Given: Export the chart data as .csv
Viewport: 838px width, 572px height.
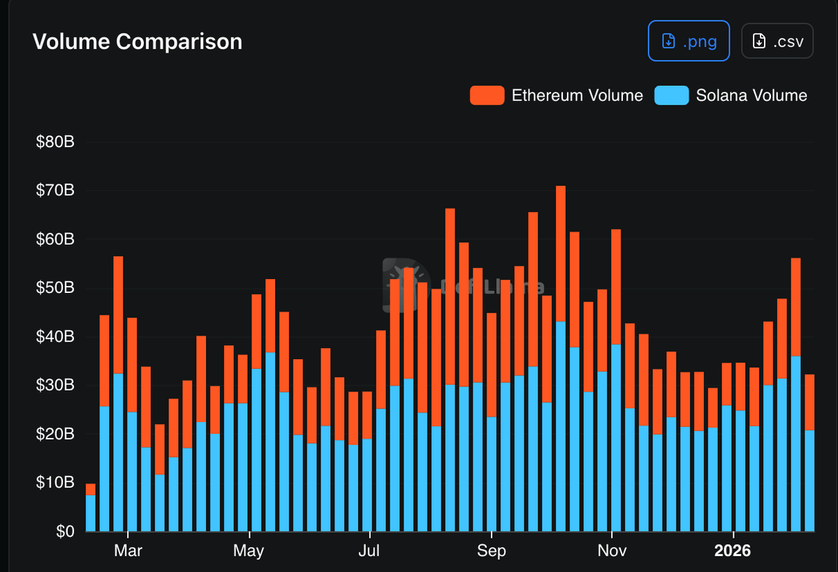Looking at the screenshot, I should pos(777,41).
